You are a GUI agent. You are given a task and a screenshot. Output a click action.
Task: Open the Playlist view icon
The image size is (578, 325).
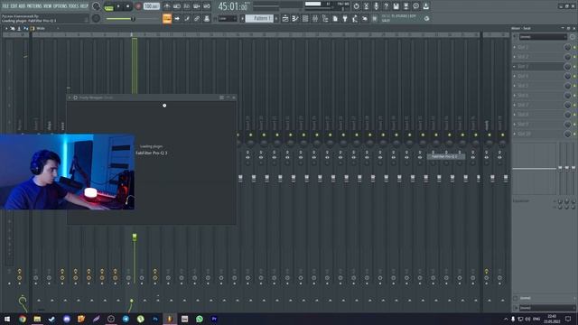click(x=285, y=18)
